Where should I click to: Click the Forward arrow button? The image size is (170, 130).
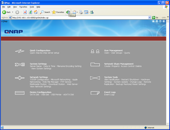pyautogui.click(x=17, y=12)
